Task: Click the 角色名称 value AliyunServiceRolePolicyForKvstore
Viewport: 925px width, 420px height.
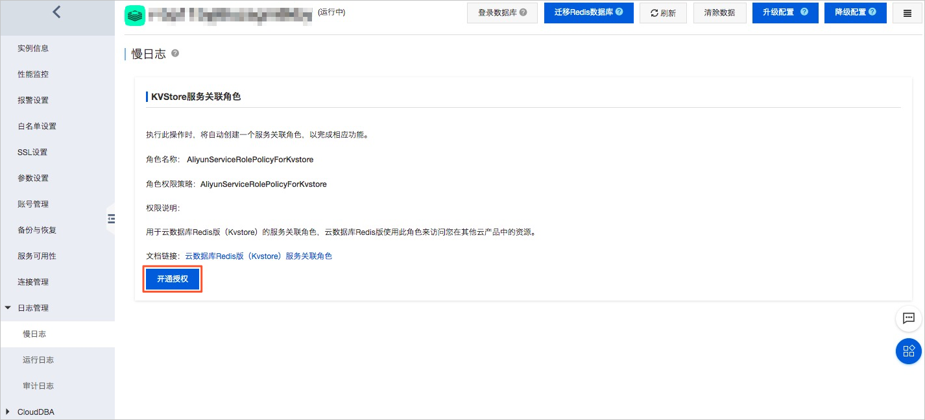Action: 250,159
